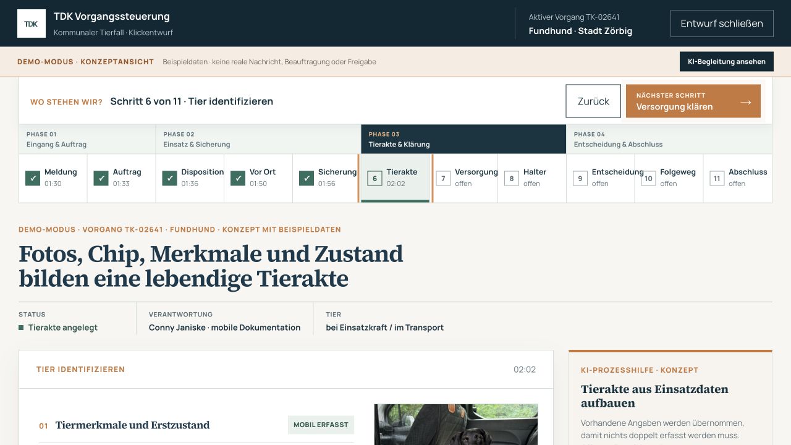Click the Tierakte angelegt status text

[63, 328]
